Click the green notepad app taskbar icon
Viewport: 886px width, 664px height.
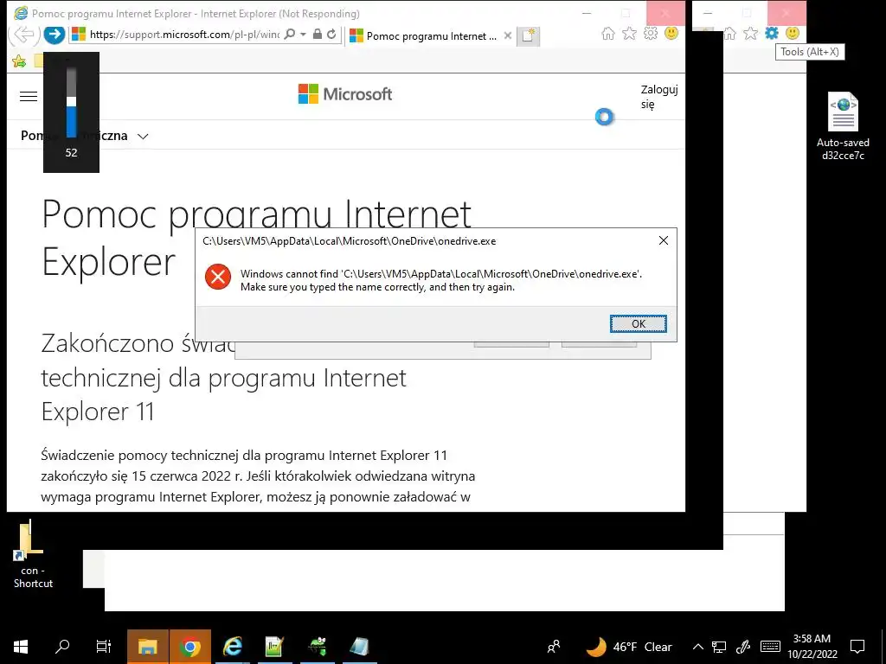(x=274, y=647)
